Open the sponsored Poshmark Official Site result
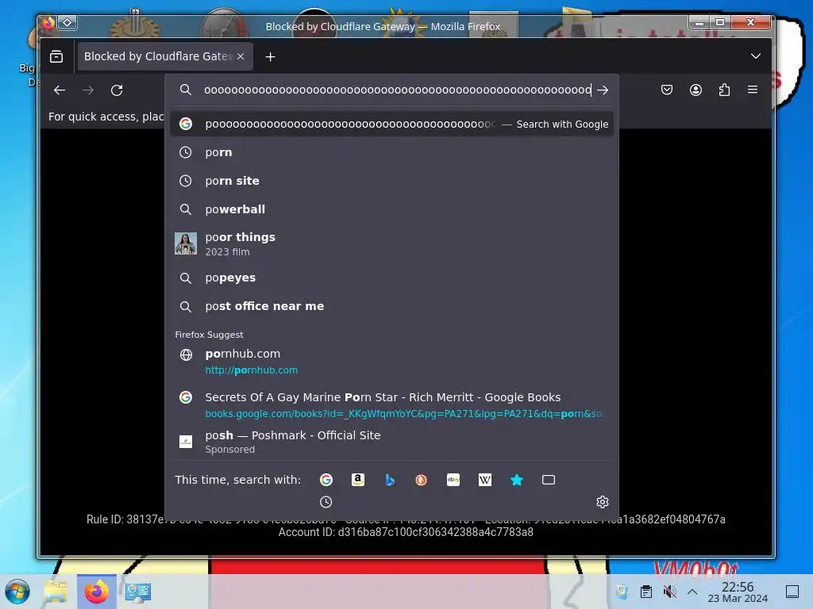The image size is (813, 609). coord(392,442)
